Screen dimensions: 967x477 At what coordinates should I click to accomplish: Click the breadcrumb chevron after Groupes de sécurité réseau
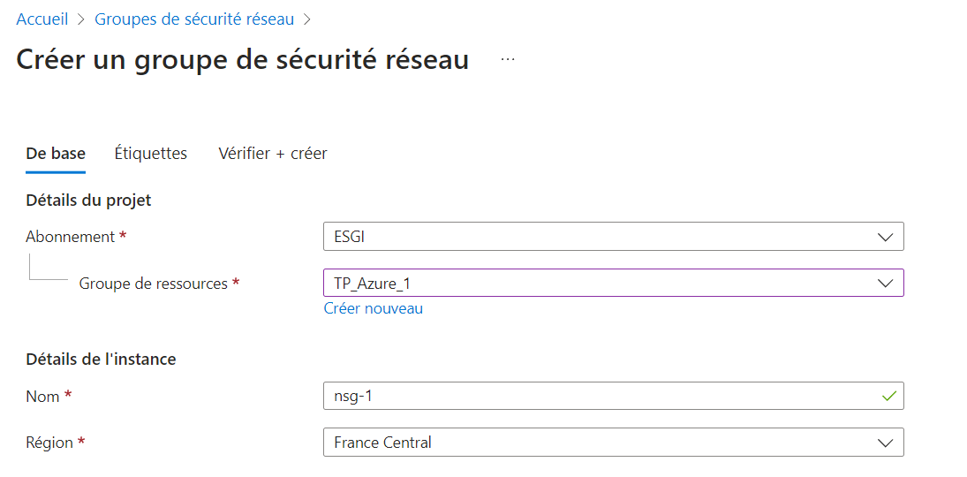[307, 19]
